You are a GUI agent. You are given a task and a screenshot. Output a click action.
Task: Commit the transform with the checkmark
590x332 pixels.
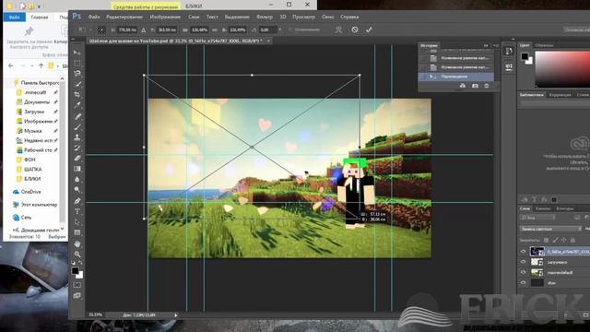coord(369,30)
